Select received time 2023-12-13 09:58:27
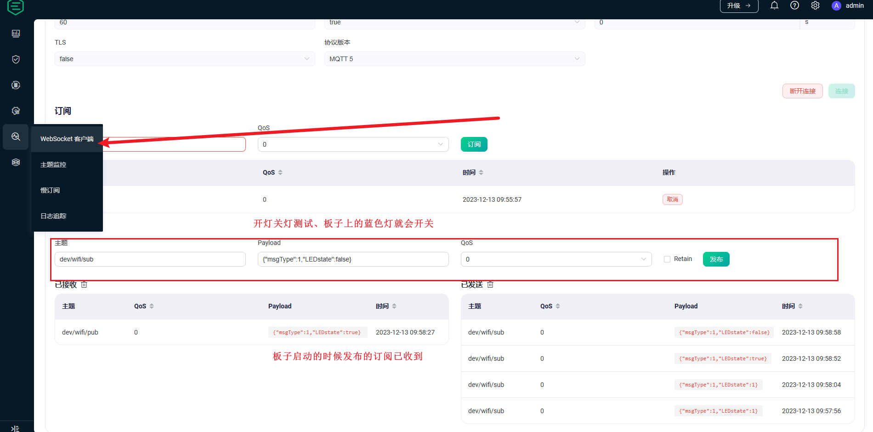This screenshot has height=432, width=873. point(405,332)
